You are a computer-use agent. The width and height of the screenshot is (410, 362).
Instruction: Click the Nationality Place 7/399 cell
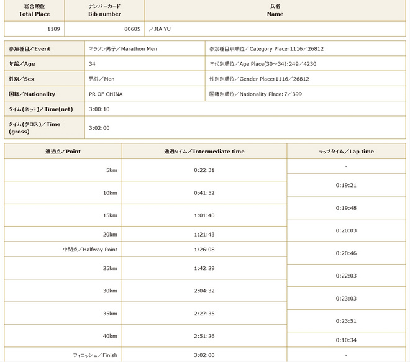257,94
